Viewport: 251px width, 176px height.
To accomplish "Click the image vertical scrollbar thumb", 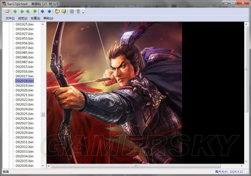I will click(246, 69).
